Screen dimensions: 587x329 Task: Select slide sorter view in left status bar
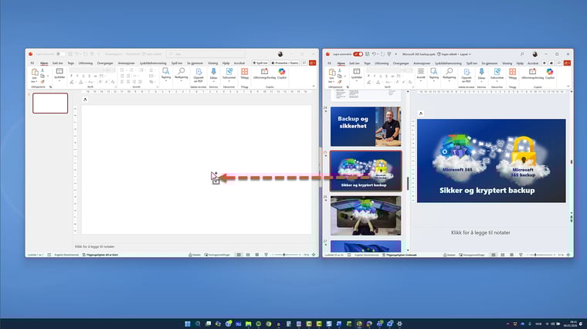[248, 255]
